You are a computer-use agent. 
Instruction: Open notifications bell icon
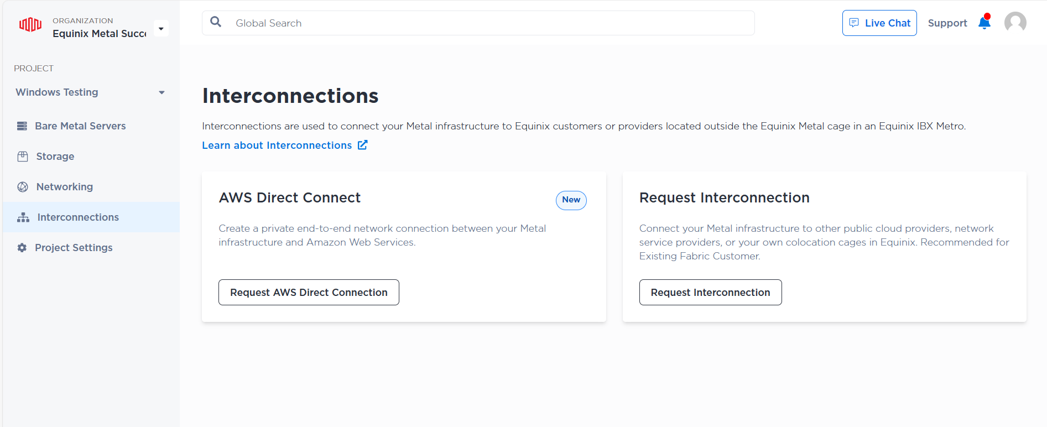[985, 23]
